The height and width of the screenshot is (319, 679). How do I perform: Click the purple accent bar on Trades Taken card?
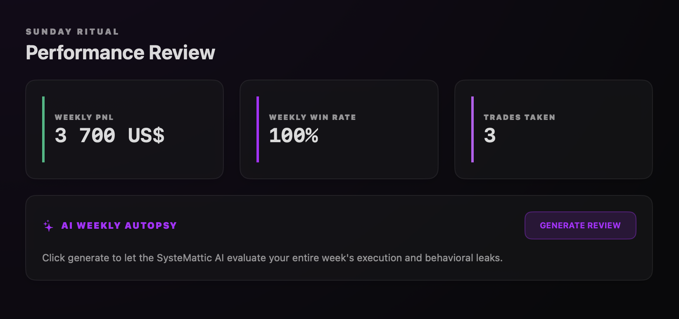[472, 129]
